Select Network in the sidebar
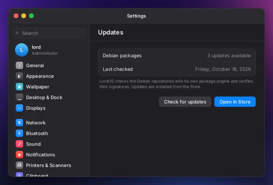The image size is (273, 185). 49,123
